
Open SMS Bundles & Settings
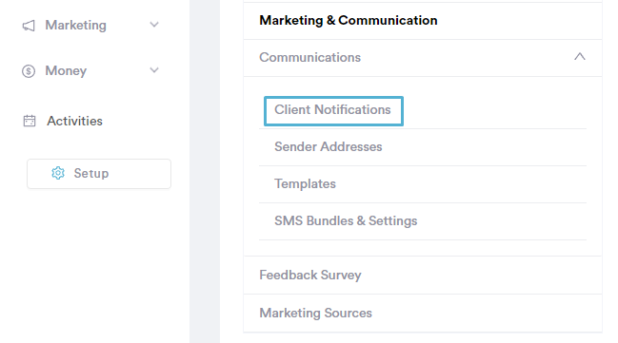(x=346, y=220)
